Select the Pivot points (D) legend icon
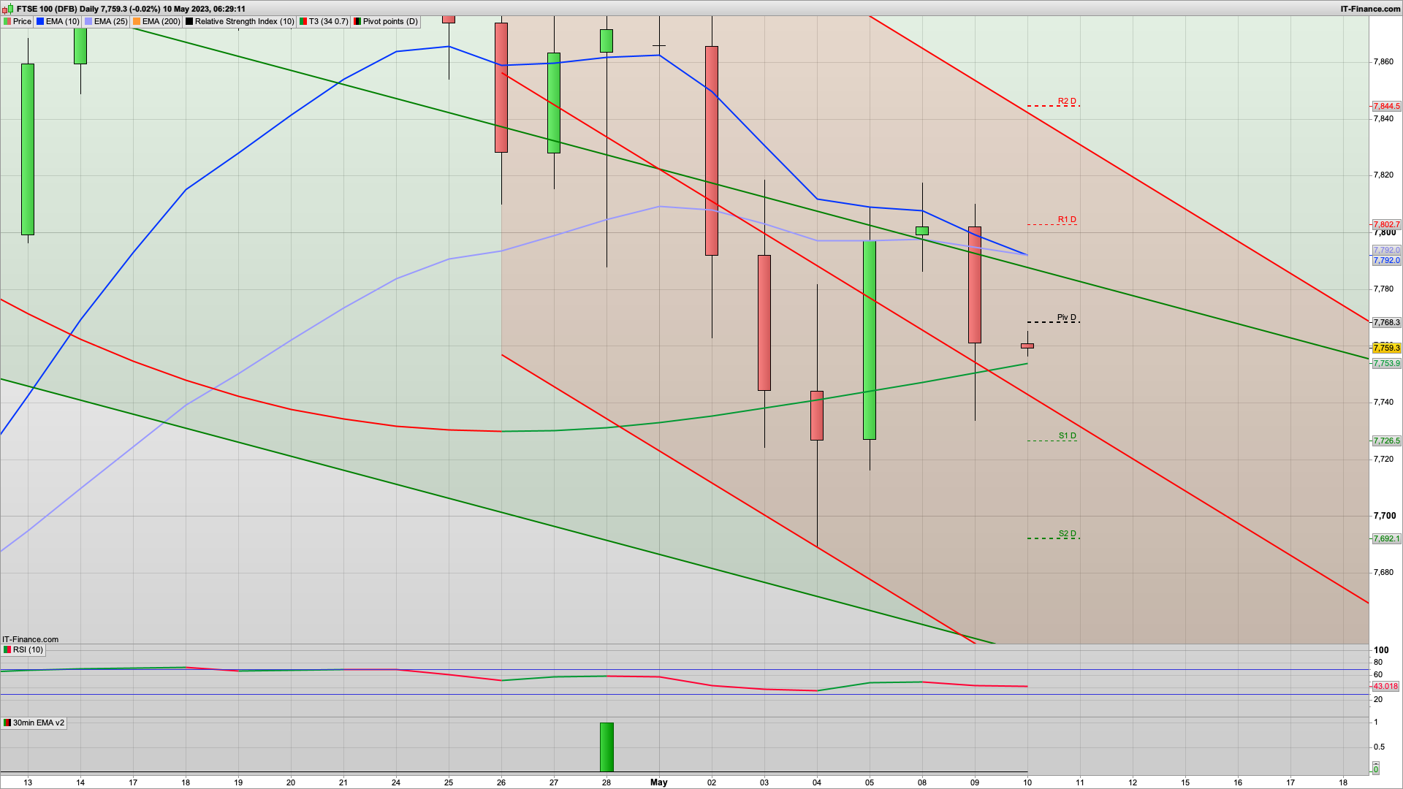The image size is (1403, 789). click(x=357, y=22)
